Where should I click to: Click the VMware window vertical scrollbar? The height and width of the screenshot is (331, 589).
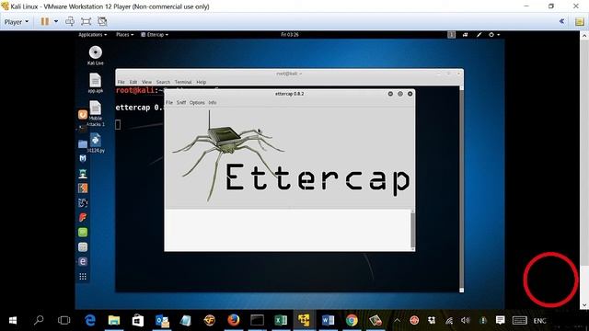[584, 170]
